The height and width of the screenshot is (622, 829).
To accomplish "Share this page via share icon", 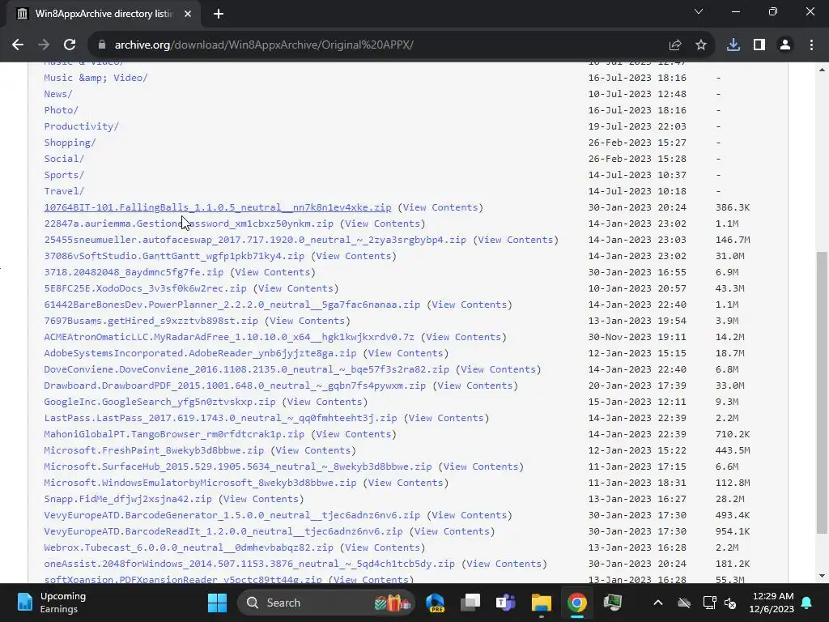I will 675,45.
